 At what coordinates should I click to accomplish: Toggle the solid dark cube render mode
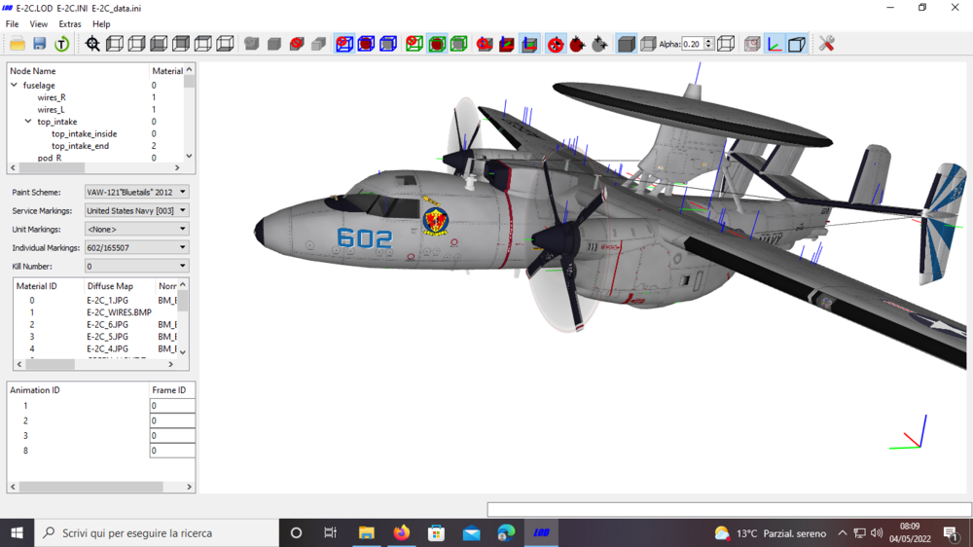tap(626, 44)
